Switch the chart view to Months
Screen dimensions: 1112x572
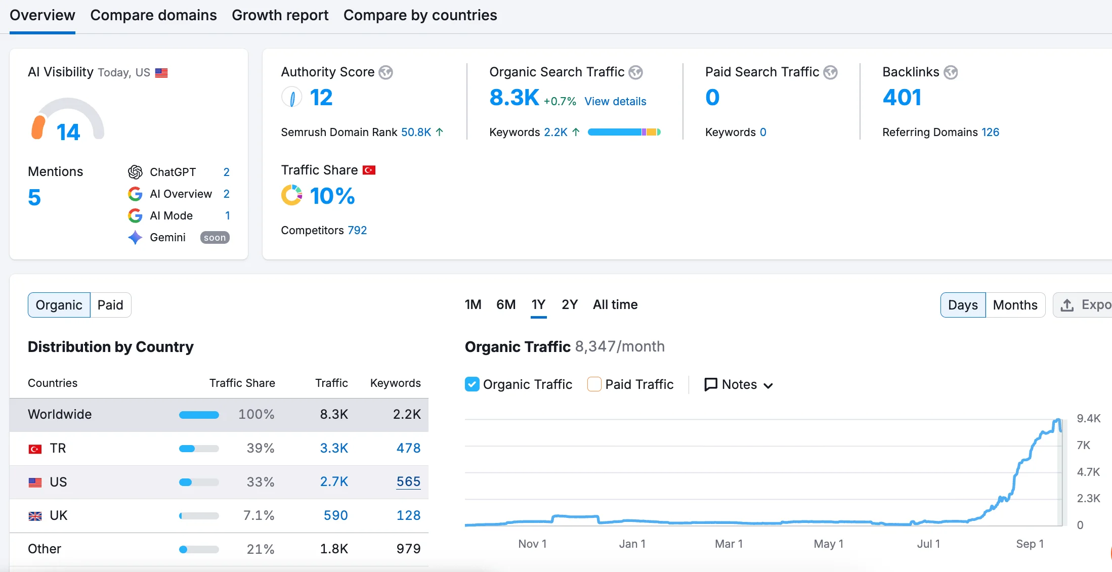(1015, 305)
